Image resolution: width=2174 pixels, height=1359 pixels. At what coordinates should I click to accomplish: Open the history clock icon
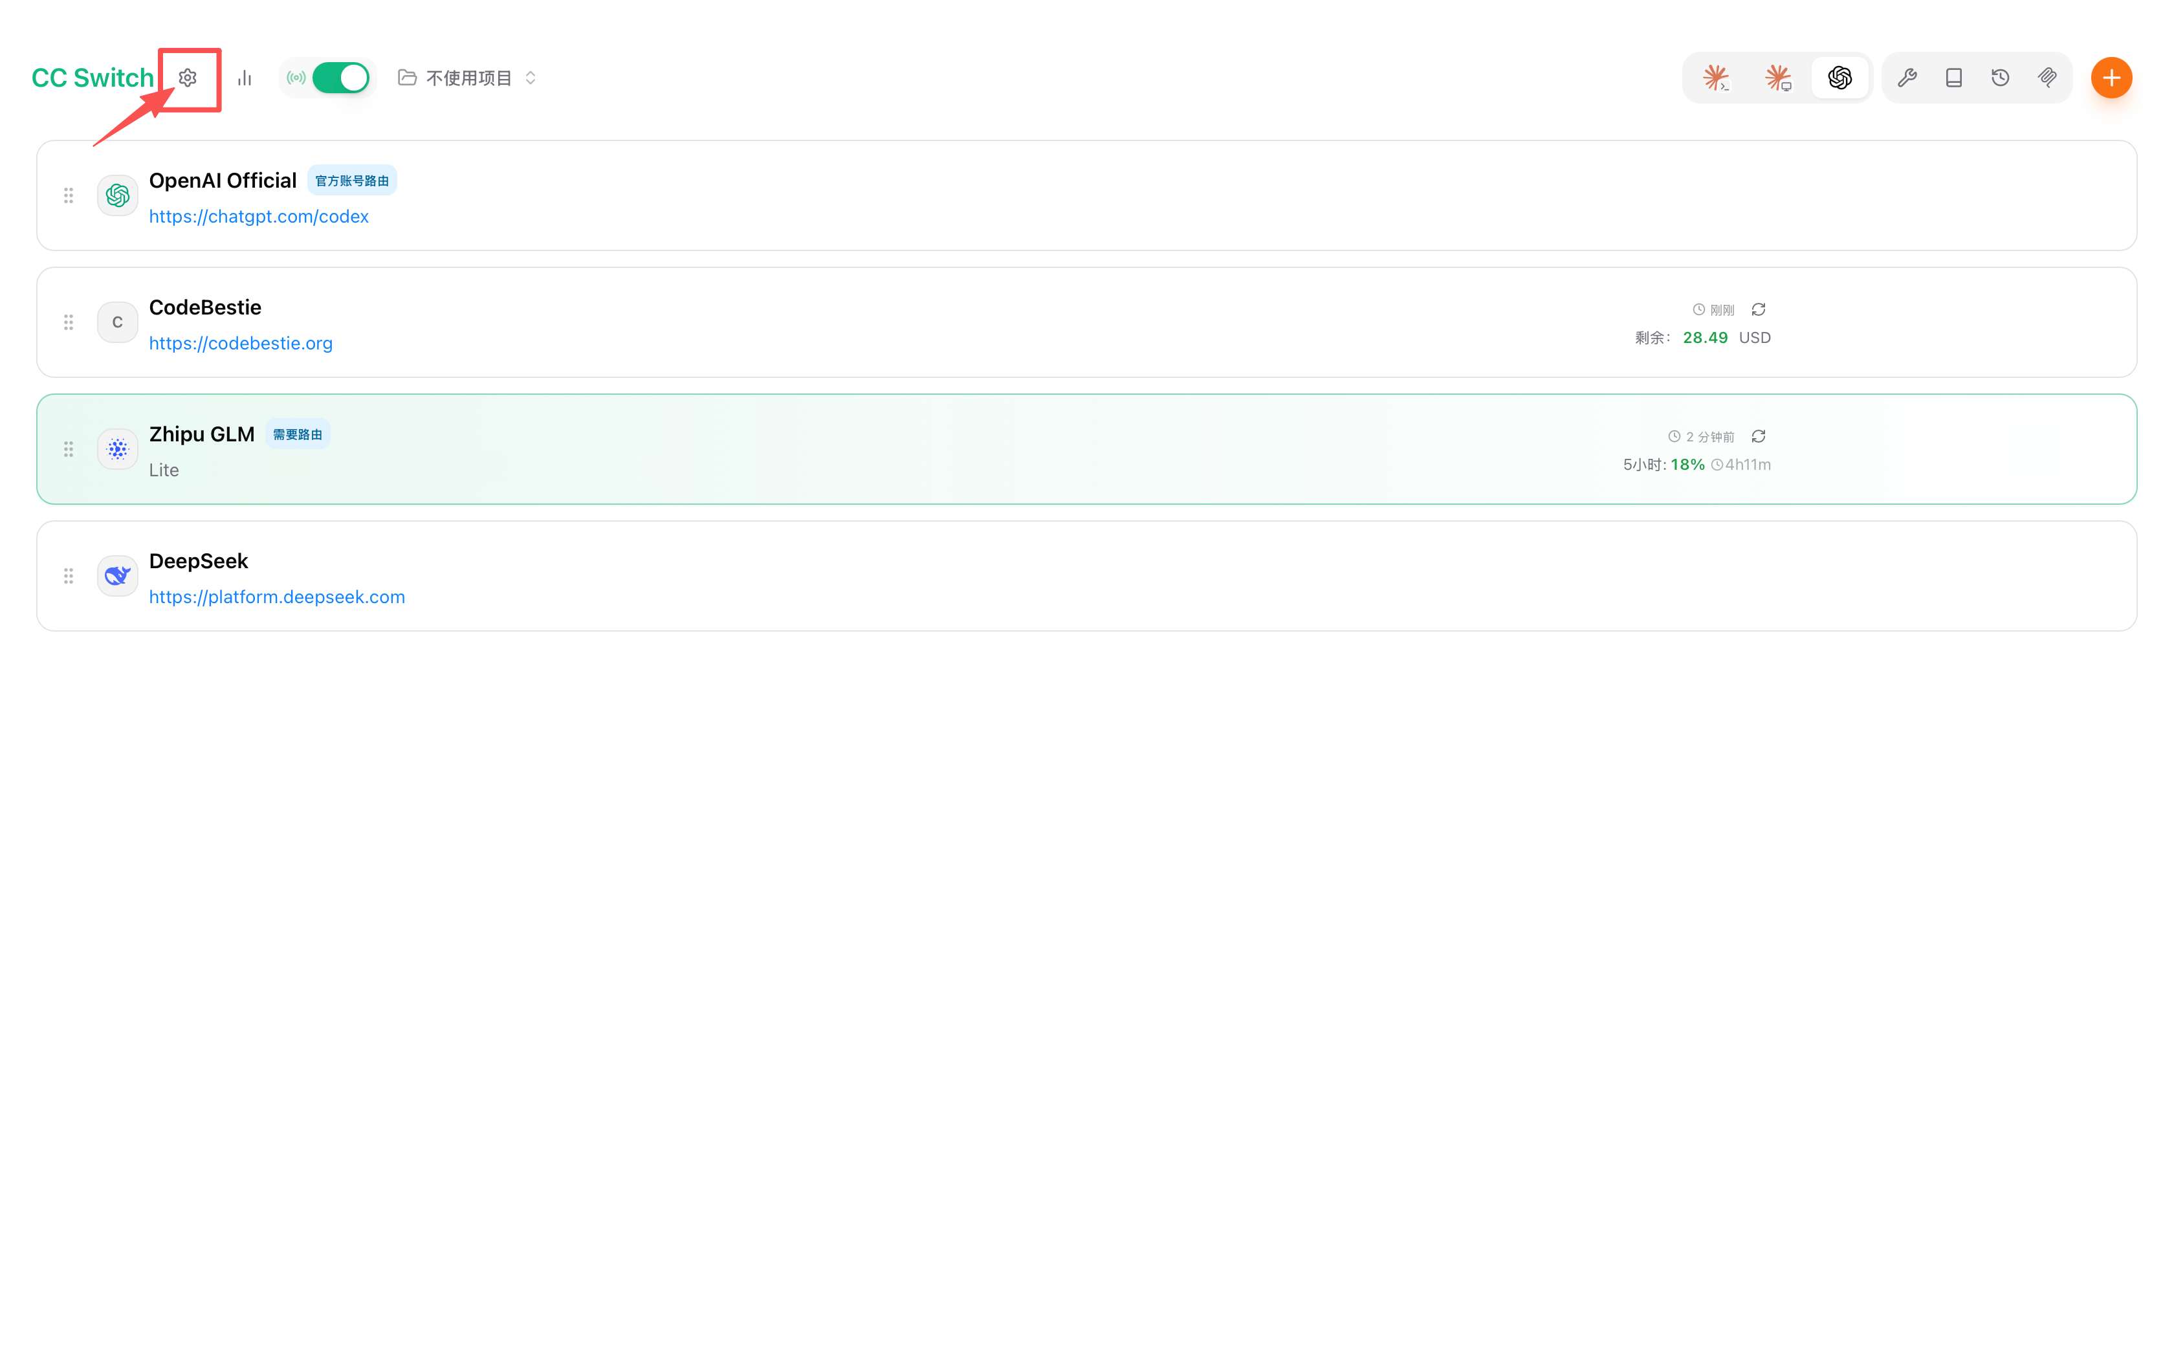(2000, 78)
